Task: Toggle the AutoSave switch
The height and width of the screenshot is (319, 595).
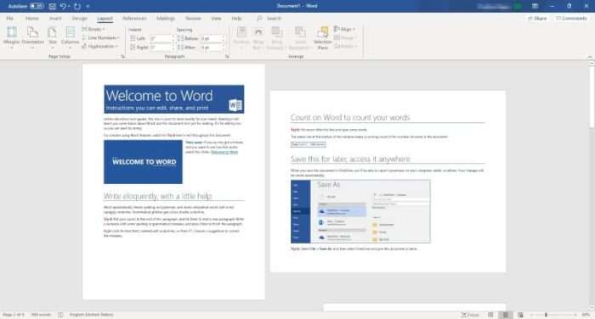Action: [x=37, y=6]
